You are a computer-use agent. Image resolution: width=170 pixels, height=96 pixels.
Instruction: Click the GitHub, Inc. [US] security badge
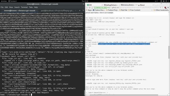(100, 8)
